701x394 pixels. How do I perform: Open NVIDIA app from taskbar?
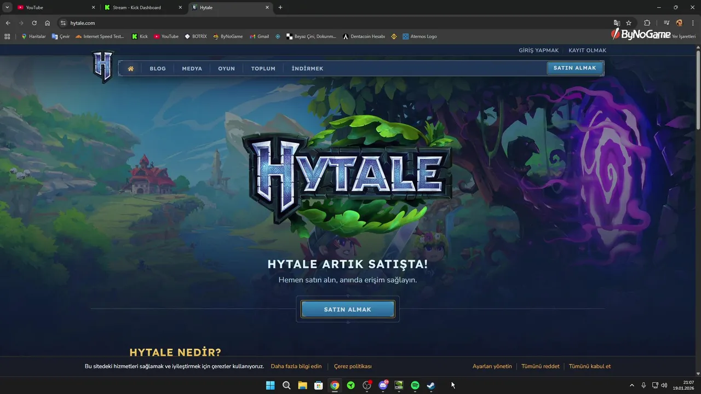[x=399, y=385]
